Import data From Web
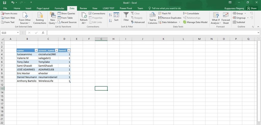261x125 pixels. [x=8, y=18]
